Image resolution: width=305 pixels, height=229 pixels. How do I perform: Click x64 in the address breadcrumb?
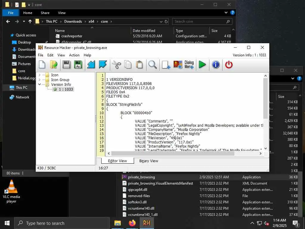pyautogui.click(x=91, y=21)
